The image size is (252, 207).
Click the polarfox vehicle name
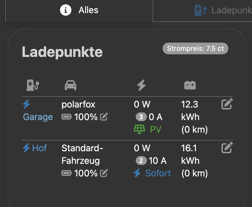[78, 104]
